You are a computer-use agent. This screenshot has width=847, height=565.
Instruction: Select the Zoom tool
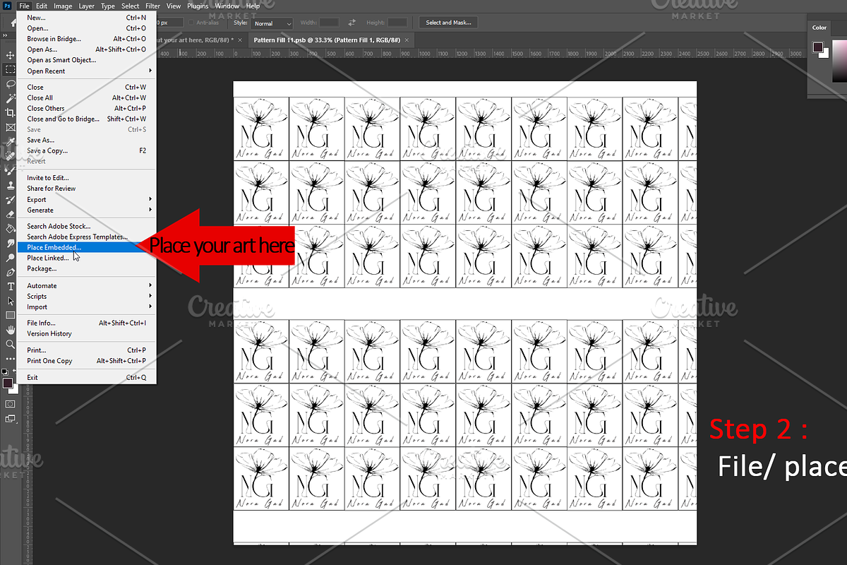pos(10,345)
